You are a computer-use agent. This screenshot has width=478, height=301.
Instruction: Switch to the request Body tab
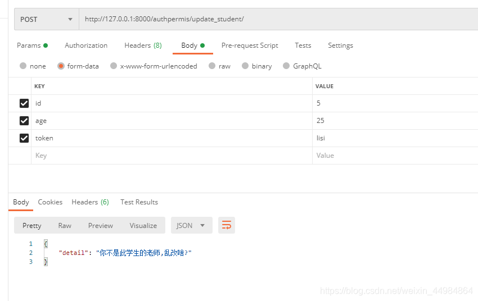pyautogui.click(x=193, y=45)
